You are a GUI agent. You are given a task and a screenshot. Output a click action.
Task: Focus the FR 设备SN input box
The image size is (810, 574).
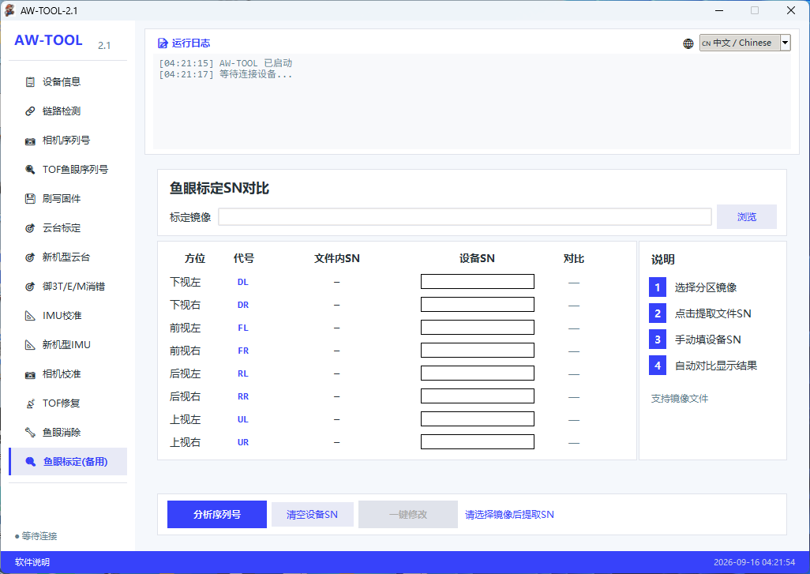pos(478,351)
